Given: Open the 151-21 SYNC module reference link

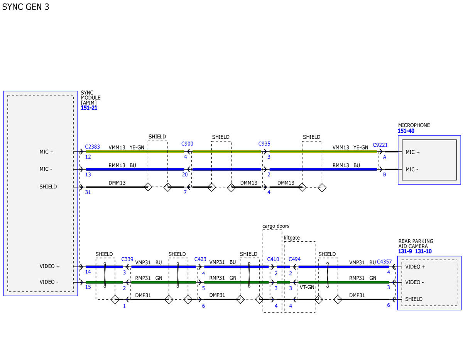Looking at the screenshot, I should click(89, 108).
